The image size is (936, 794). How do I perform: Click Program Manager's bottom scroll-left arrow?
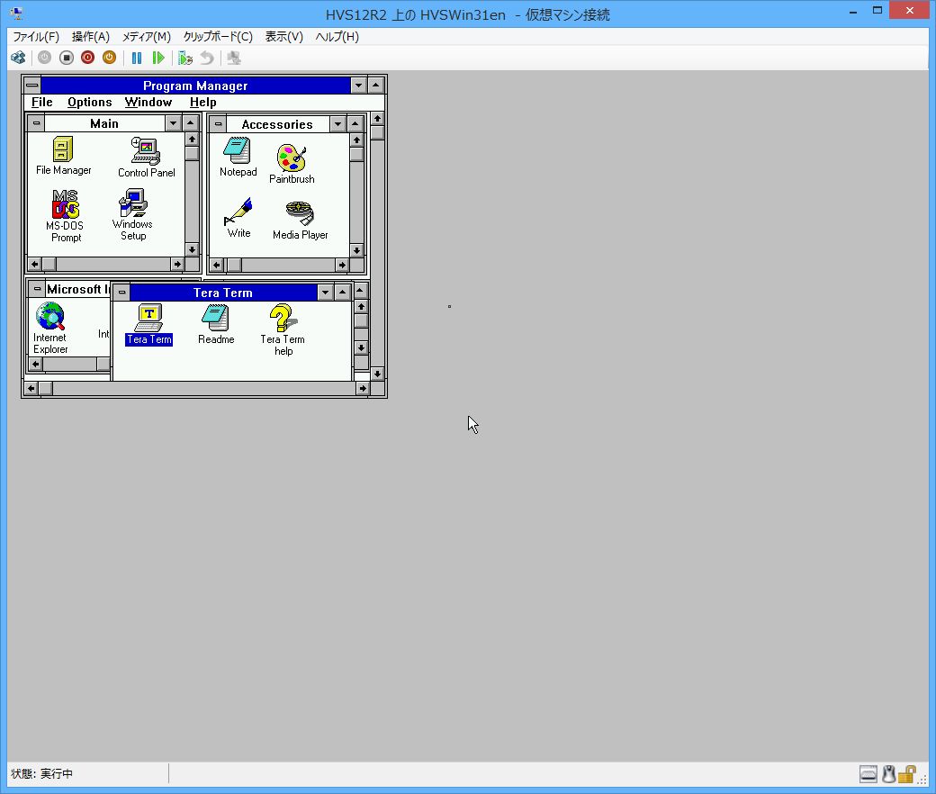pyautogui.click(x=31, y=389)
